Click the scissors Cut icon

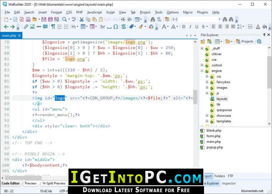click(81, 19)
